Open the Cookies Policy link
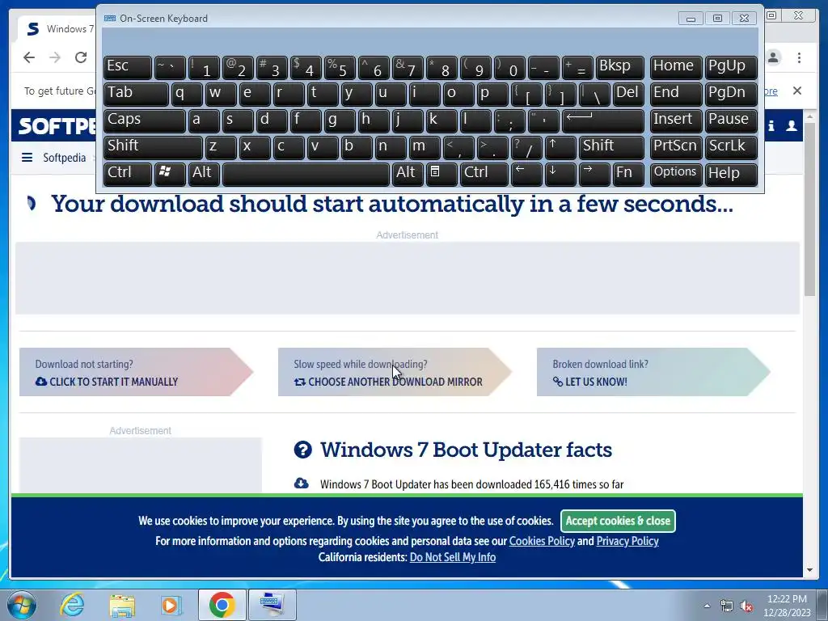The width and height of the screenshot is (828, 621). pos(542,541)
